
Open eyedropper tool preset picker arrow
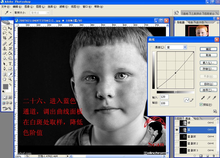11,13
